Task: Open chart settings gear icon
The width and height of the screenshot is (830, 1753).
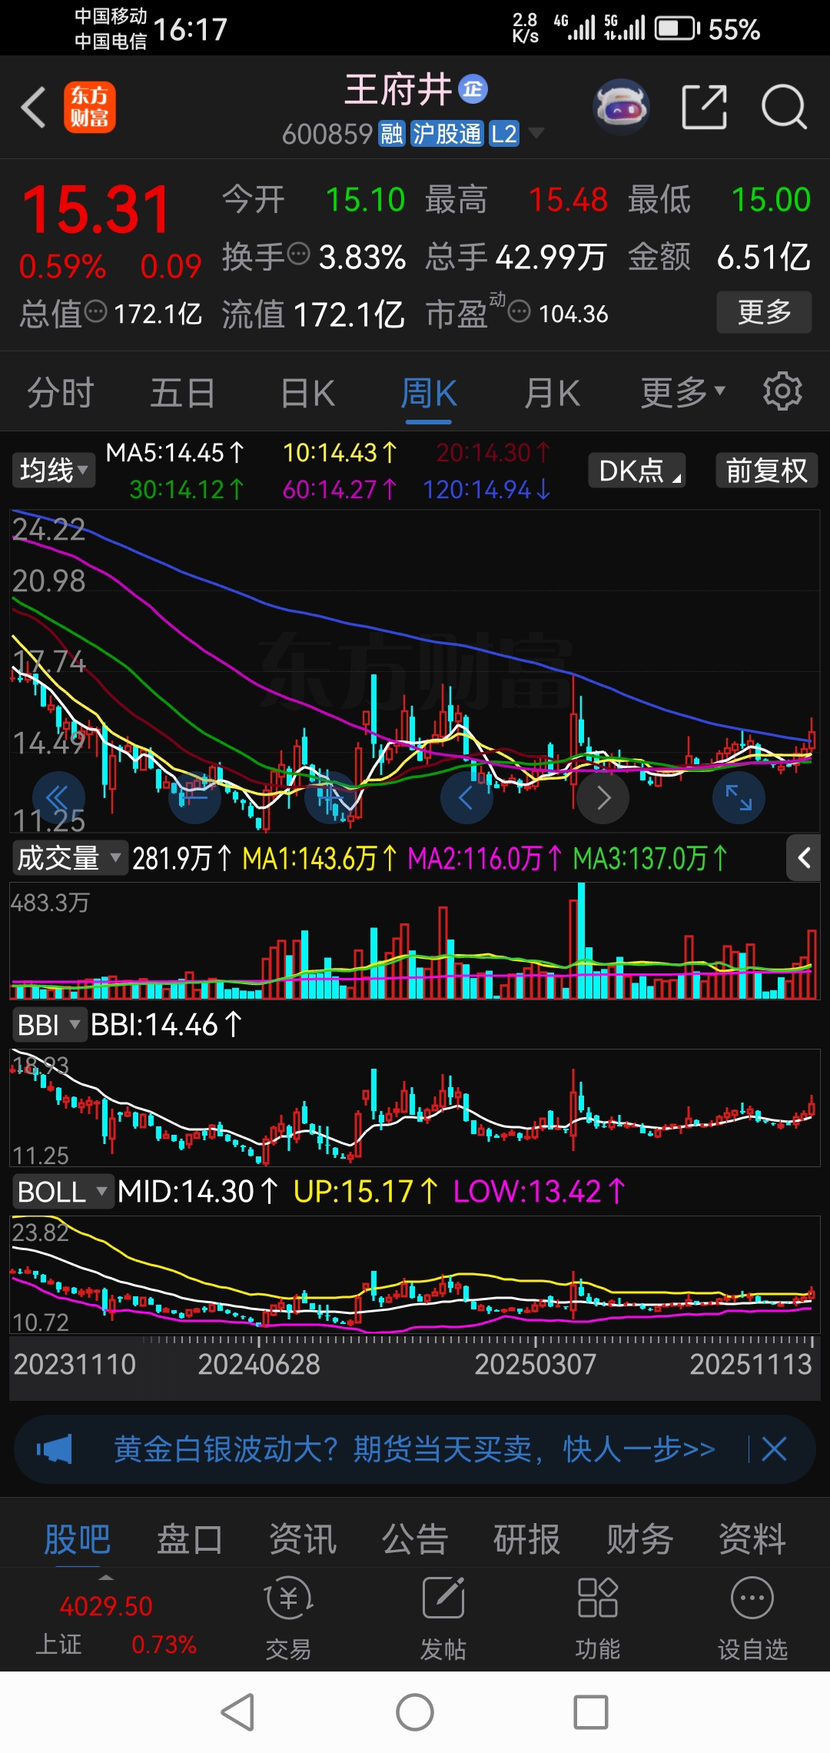Action: [x=782, y=391]
